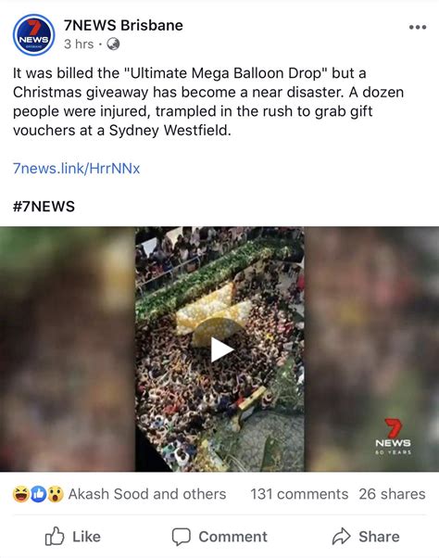Click the Comment speech bubble icon
Image resolution: width=439 pixels, height=558 pixels.
(x=182, y=537)
